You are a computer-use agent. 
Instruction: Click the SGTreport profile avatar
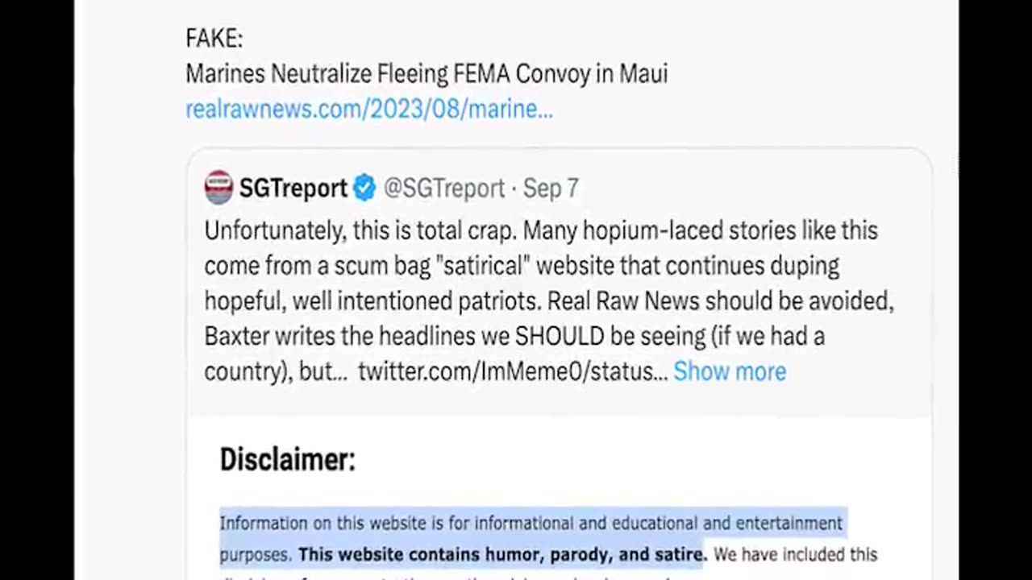point(218,187)
